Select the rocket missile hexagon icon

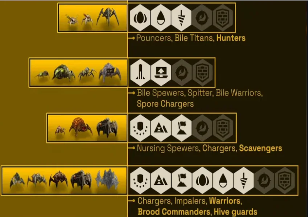point(140,73)
